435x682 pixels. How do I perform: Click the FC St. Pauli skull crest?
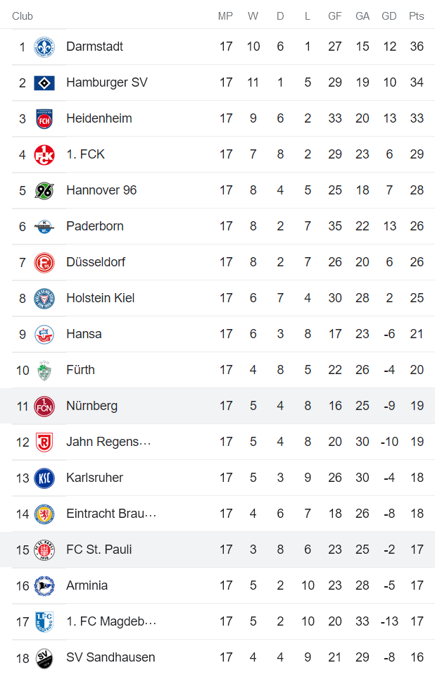click(x=44, y=549)
